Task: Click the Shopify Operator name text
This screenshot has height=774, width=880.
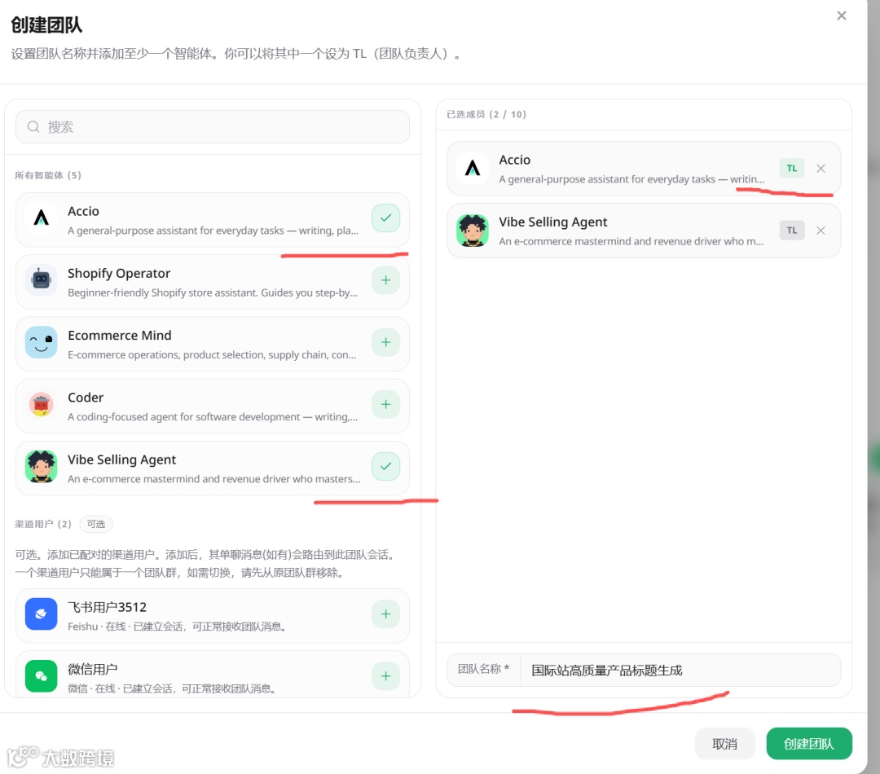Action: [119, 273]
